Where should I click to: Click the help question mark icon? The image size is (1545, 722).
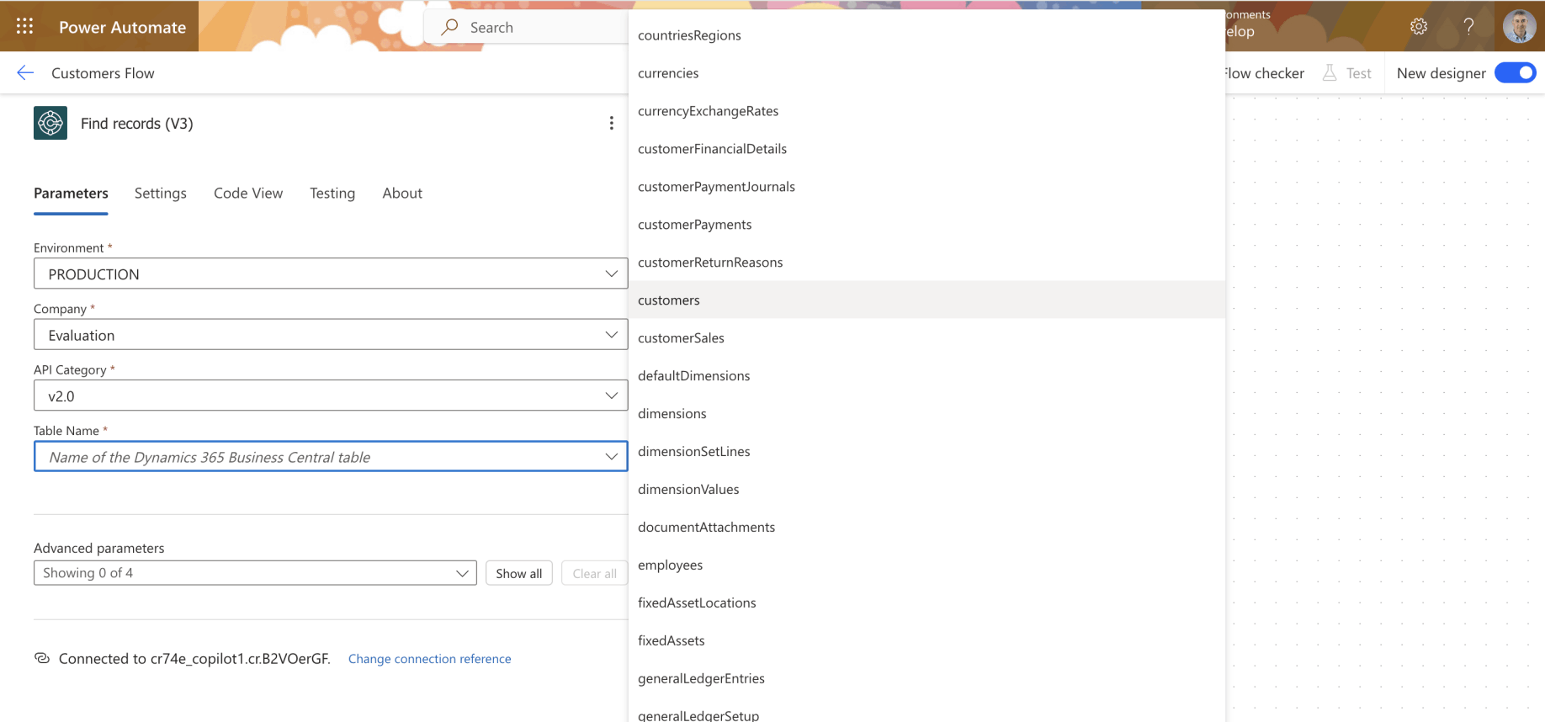click(x=1468, y=27)
